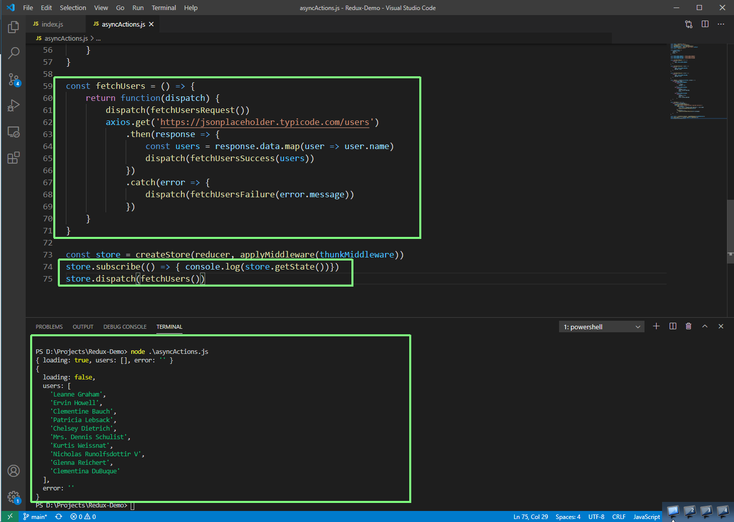734x522 pixels.
Task: Select the TERMINAL panel tab
Action: [x=169, y=327]
